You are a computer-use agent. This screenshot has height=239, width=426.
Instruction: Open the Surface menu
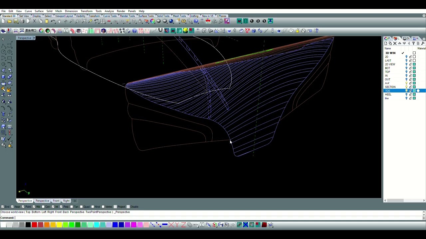pos(39,11)
